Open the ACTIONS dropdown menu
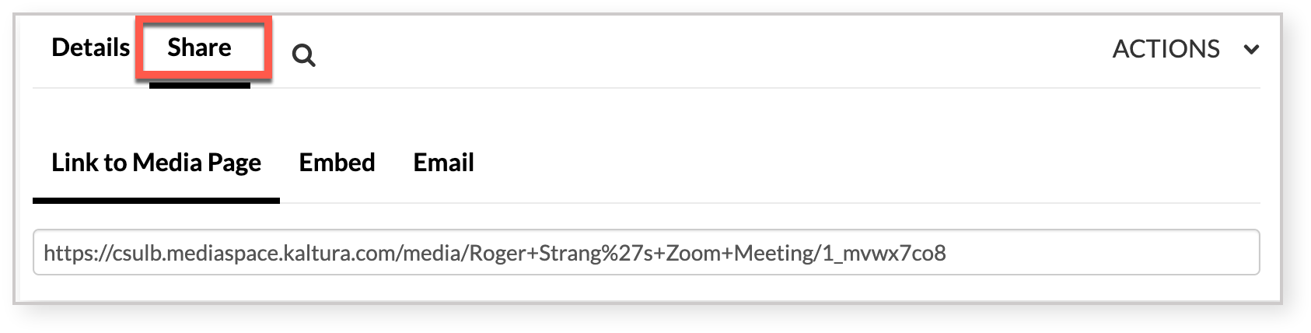Image resolution: width=1311 pixels, height=333 pixels. [x=1186, y=49]
